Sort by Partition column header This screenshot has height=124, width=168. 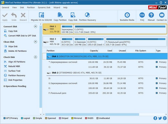point(65,51)
